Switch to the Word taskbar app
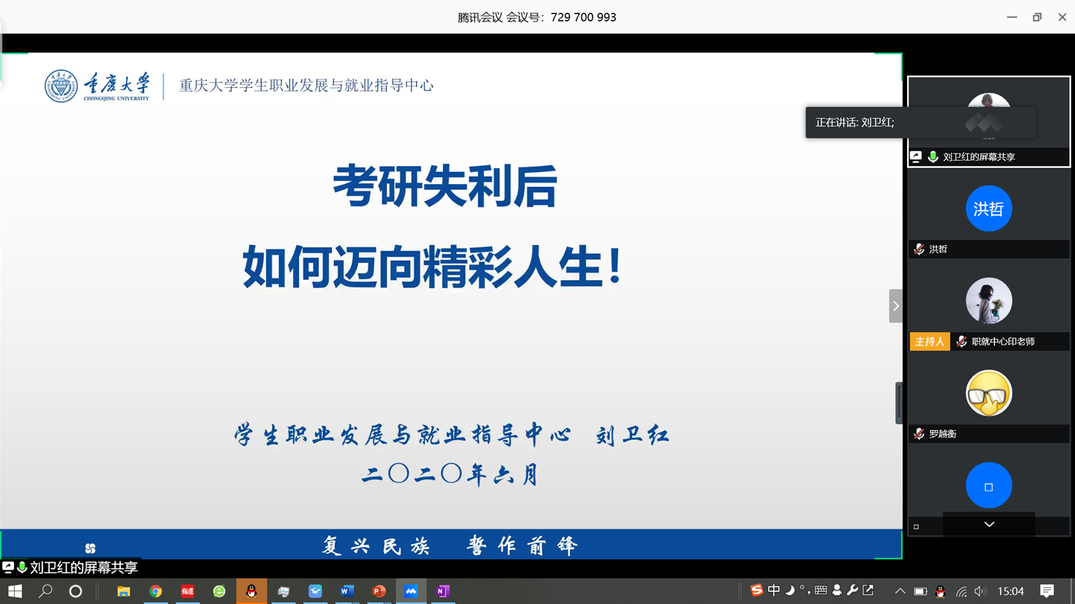Image resolution: width=1075 pixels, height=604 pixels. point(347,591)
